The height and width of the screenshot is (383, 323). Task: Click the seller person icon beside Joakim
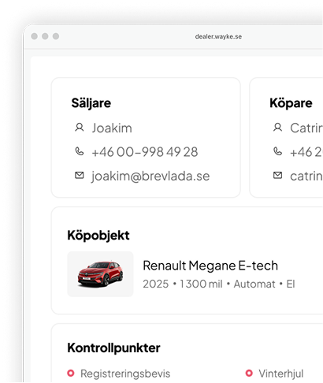pyautogui.click(x=80, y=128)
